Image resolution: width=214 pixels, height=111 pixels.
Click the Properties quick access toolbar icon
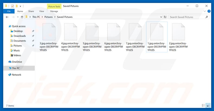(x=12, y=6)
